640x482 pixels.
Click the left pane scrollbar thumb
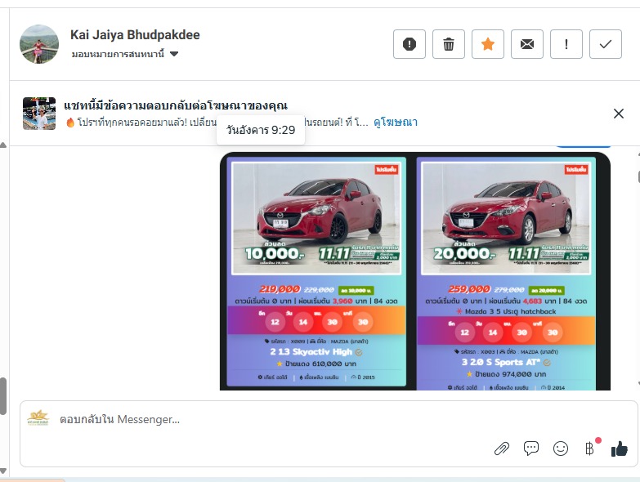[x=2, y=396]
